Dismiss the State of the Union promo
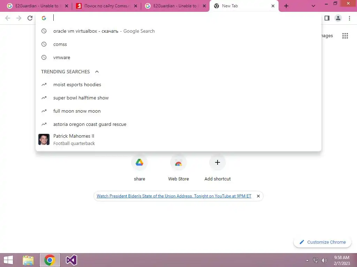This screenshot has height=267, width=357. pos(258,196)
